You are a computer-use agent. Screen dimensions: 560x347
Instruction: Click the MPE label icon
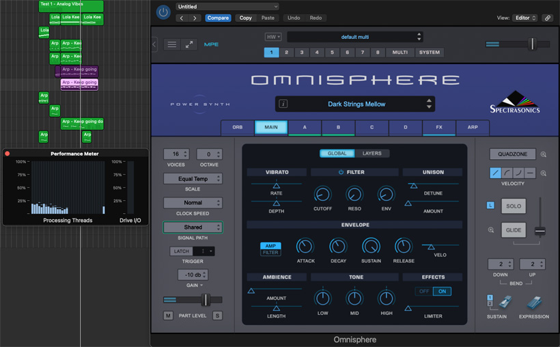point(211,44)
